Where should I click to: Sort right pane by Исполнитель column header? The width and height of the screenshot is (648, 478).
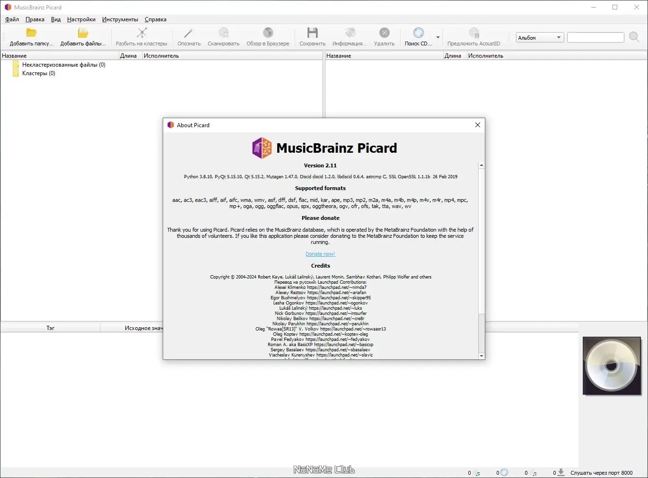[557, 56]
